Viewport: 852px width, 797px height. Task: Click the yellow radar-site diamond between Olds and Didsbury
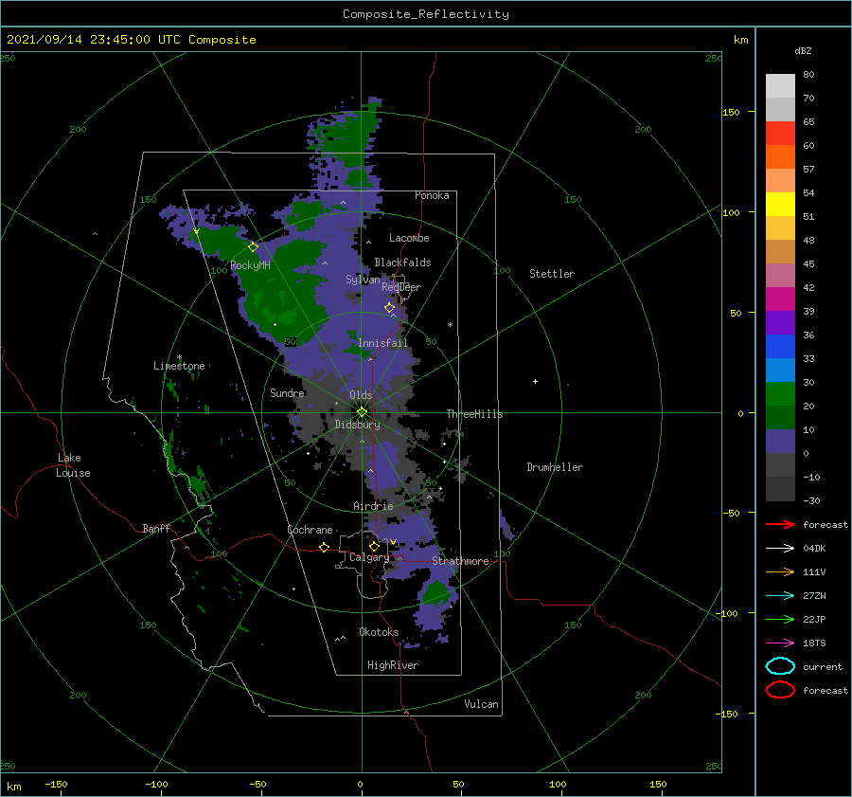tap(362, 412)
